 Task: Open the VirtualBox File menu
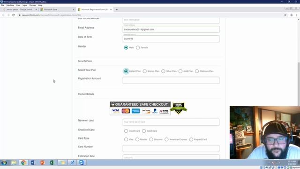[x=3, y=5]
